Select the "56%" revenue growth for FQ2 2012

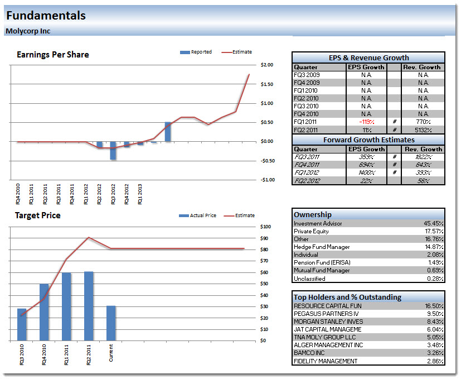click(423, 181)
